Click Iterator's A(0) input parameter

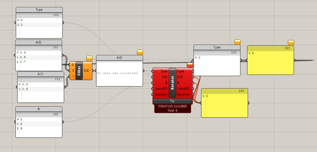click(x=164, y=77)
